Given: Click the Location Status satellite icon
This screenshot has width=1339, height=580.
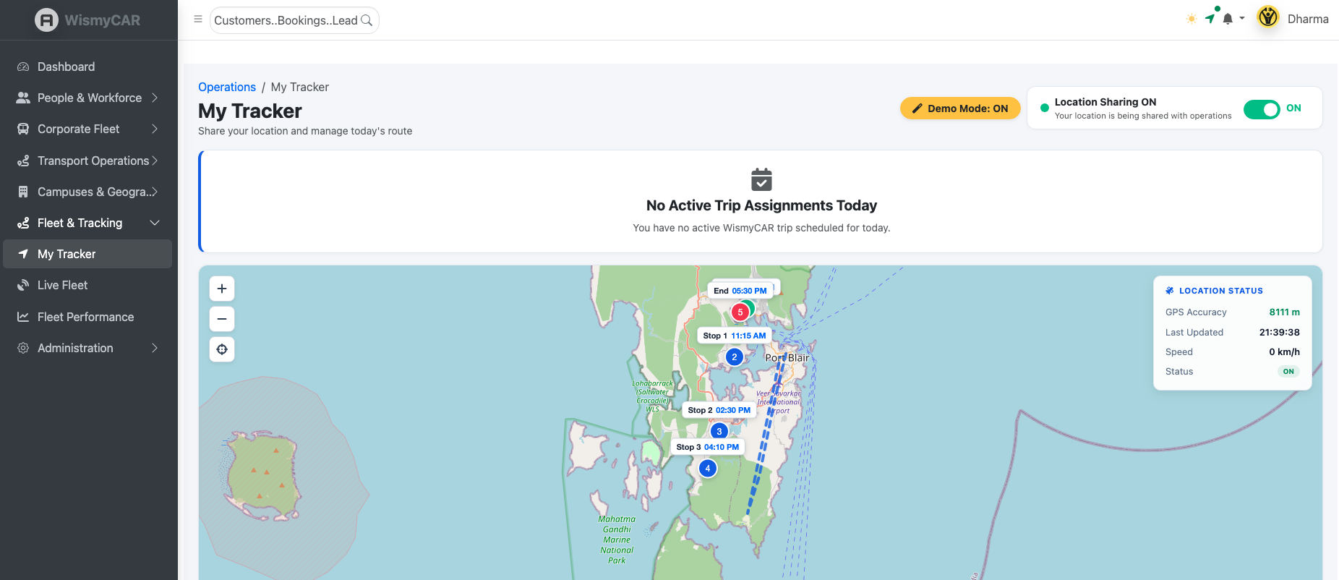Looking at the screenshot, I should click(1170, 291).
